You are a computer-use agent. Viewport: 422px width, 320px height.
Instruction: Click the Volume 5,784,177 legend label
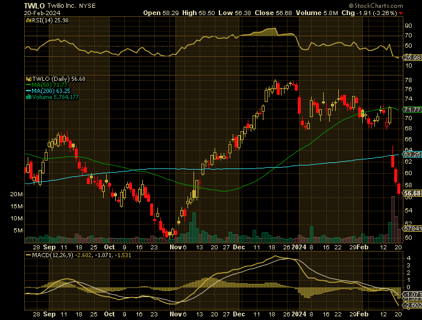click(x=55, y=97)
